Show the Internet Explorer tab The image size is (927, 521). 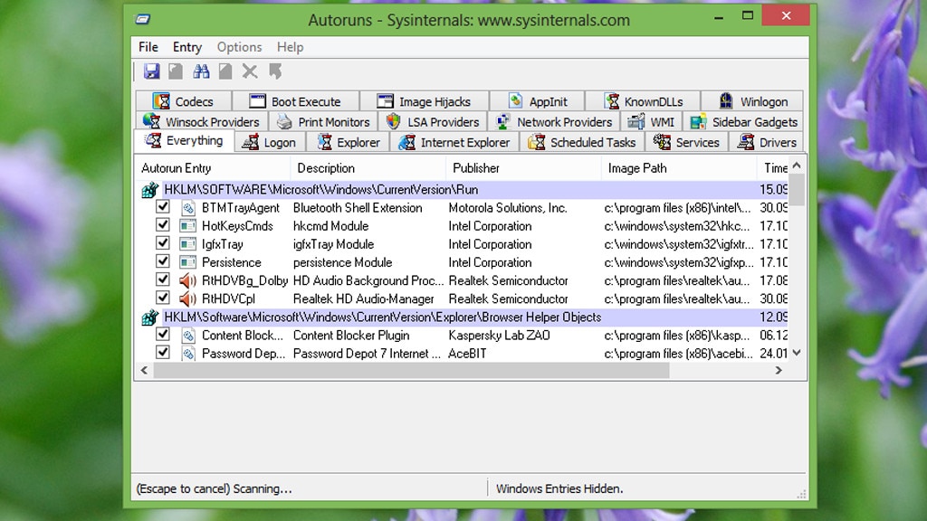click(x=454, y=142)
